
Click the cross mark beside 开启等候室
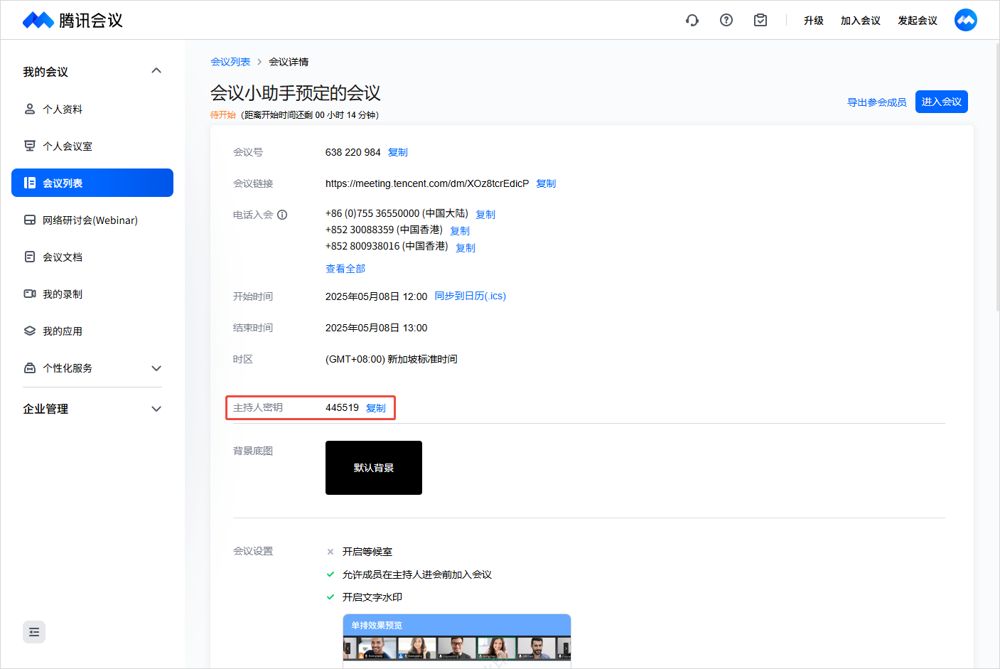click(x=330, y=552)
